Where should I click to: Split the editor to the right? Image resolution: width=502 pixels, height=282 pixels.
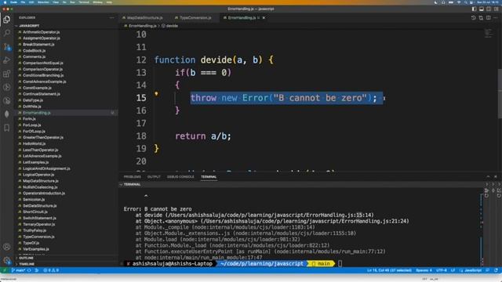tap(488, 18)
